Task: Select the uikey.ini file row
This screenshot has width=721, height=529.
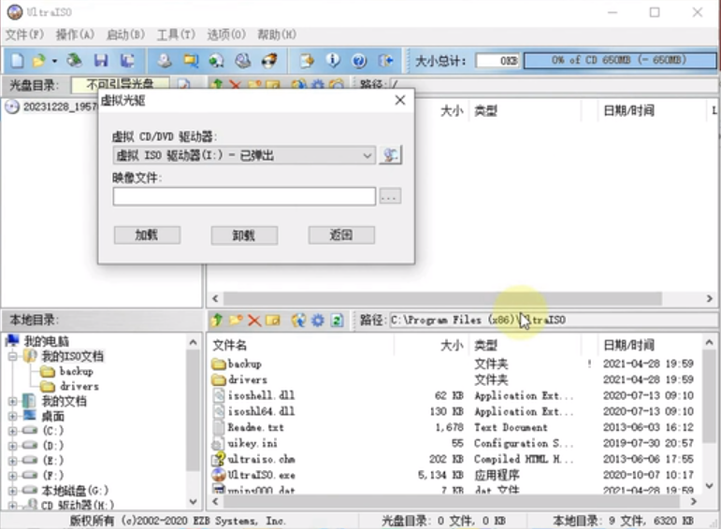Action: (x=453, y=443)
